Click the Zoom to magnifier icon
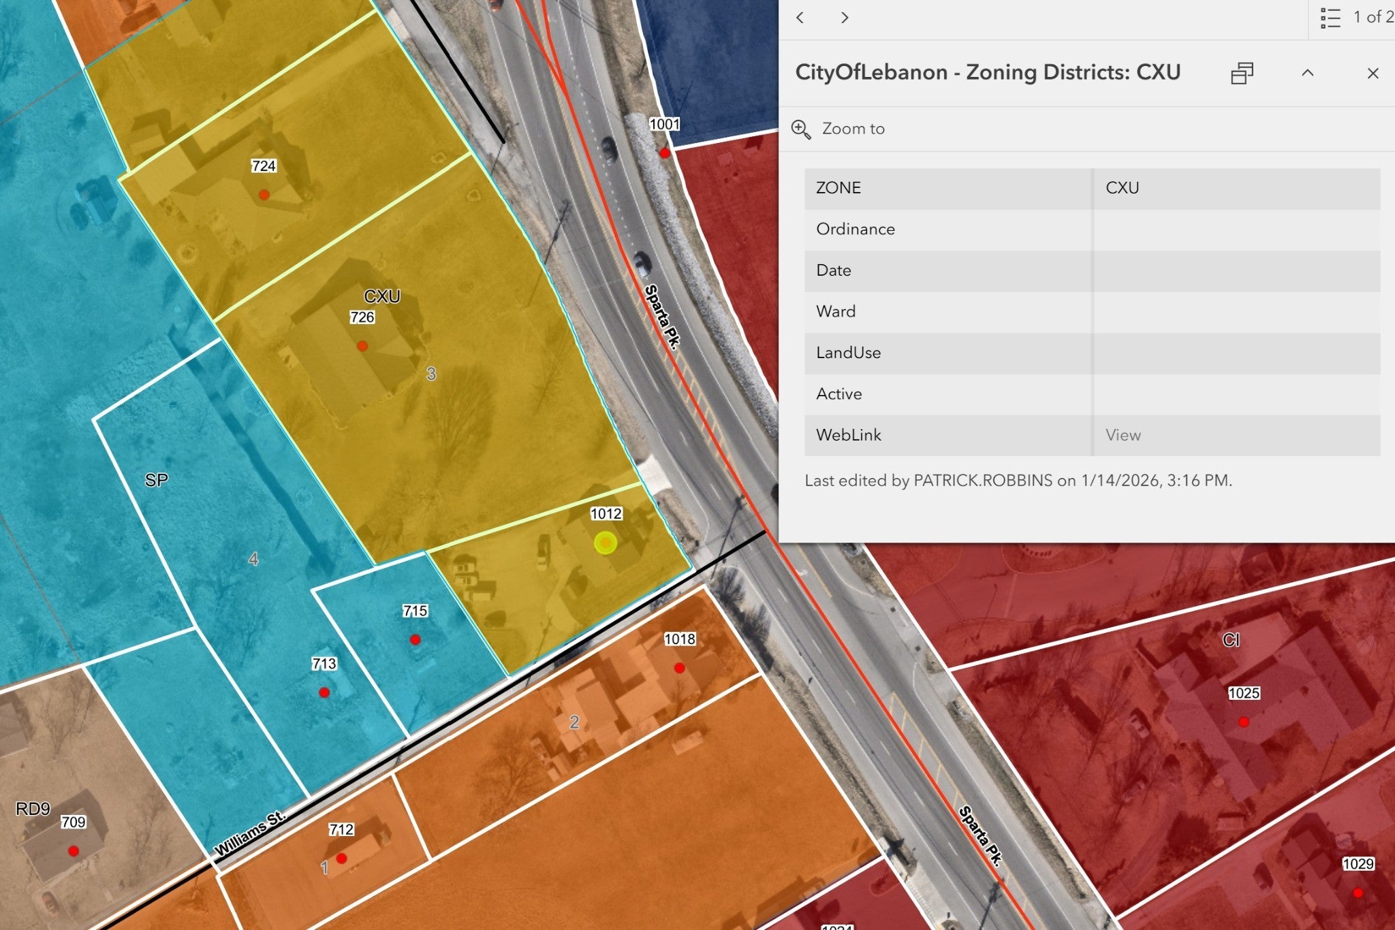This screenshot has height=930, width=1395. [801, 129]
